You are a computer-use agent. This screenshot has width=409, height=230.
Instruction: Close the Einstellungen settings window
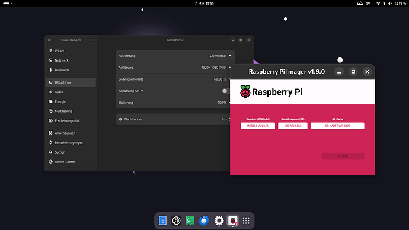coord(248,40)
